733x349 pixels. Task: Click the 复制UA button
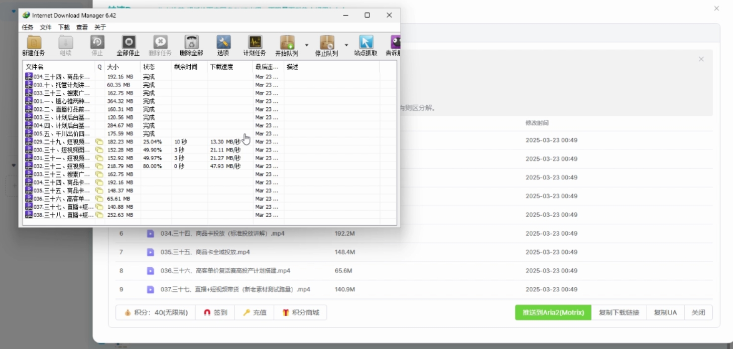coord(665,312)
